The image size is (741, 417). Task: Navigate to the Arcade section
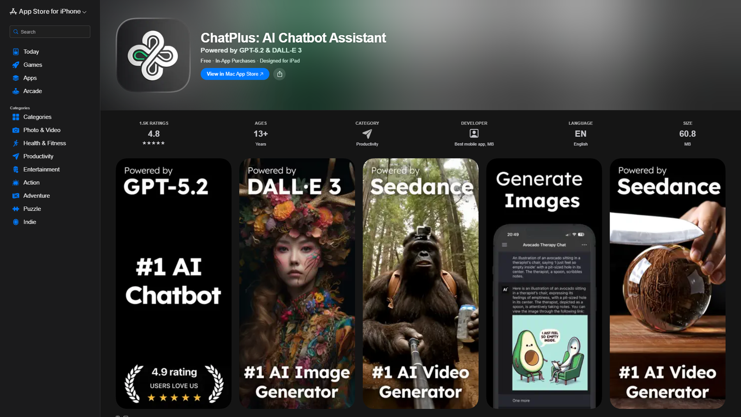coord(32,91)
